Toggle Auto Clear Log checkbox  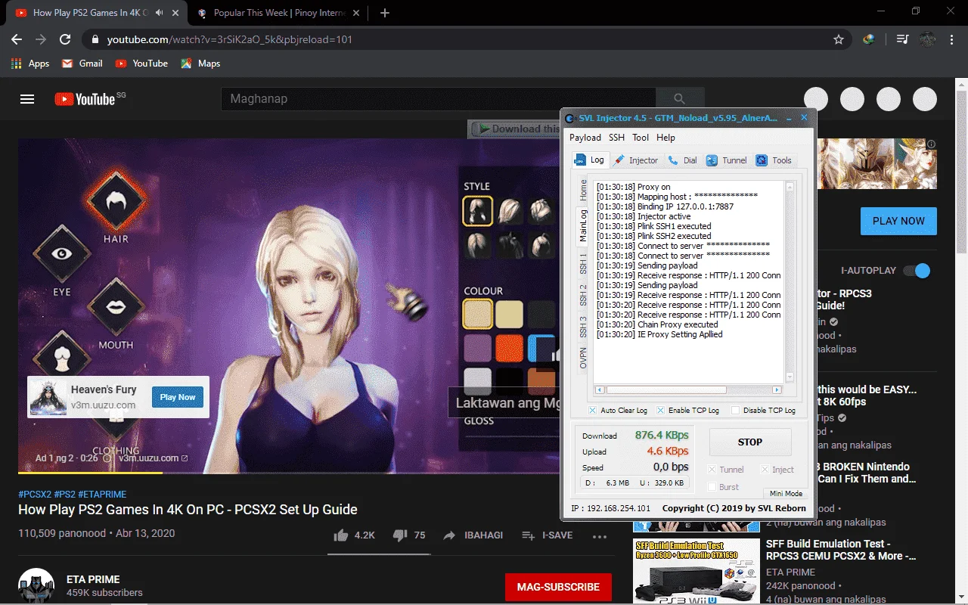point(593,410)
